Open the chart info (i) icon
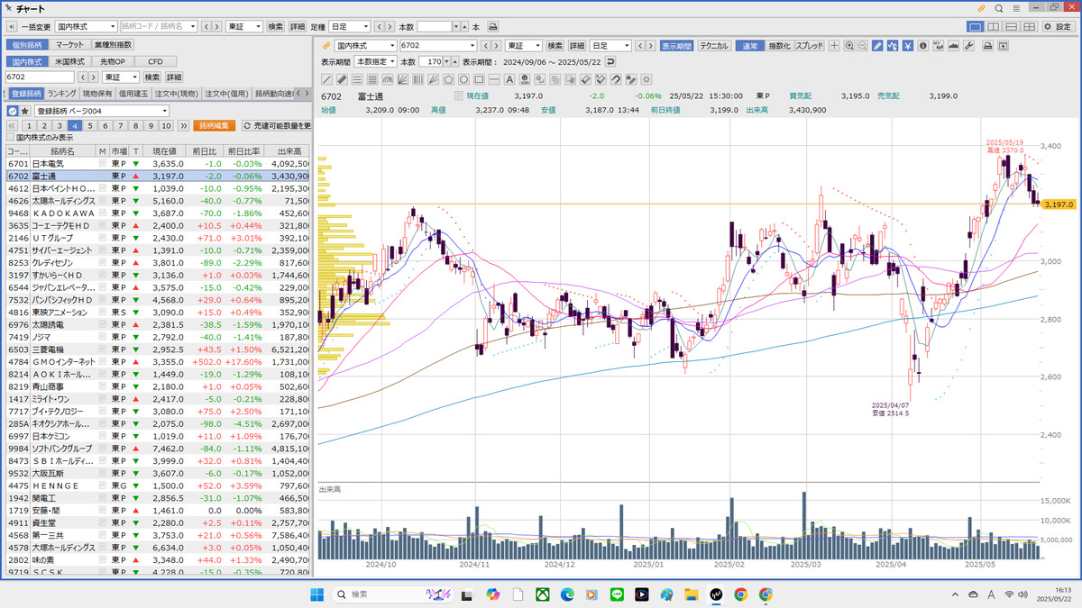1082x608 pixels. tap(923, 46)
